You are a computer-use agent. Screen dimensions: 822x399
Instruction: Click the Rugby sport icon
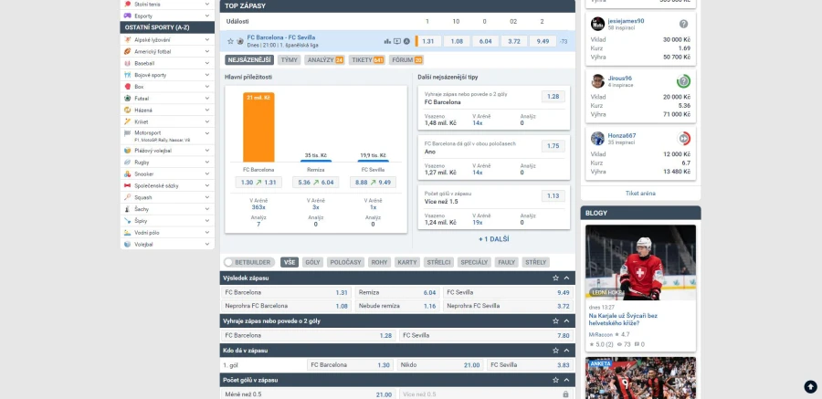pyautogui.click(x=127, y=163)
